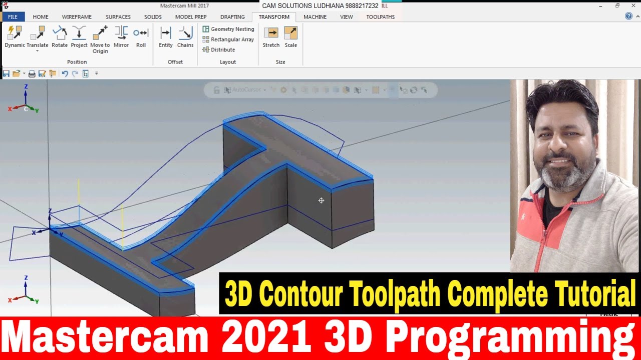Open the SURFACES tab
Image resolution: width=641 pixels, height=360 pixels.
click(118, 16)
